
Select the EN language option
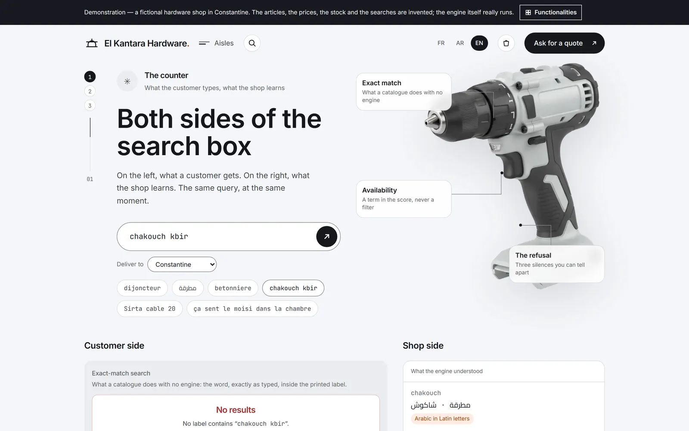tap(479, 43)
